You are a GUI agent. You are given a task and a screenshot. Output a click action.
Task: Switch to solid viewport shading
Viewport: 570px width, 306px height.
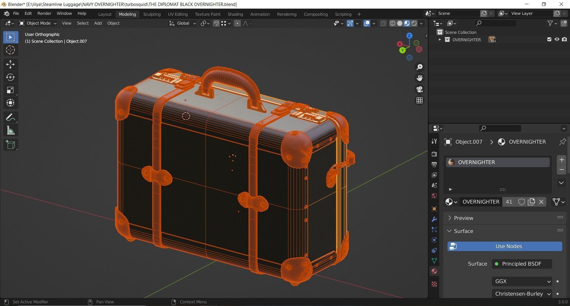tap(400, 23)
